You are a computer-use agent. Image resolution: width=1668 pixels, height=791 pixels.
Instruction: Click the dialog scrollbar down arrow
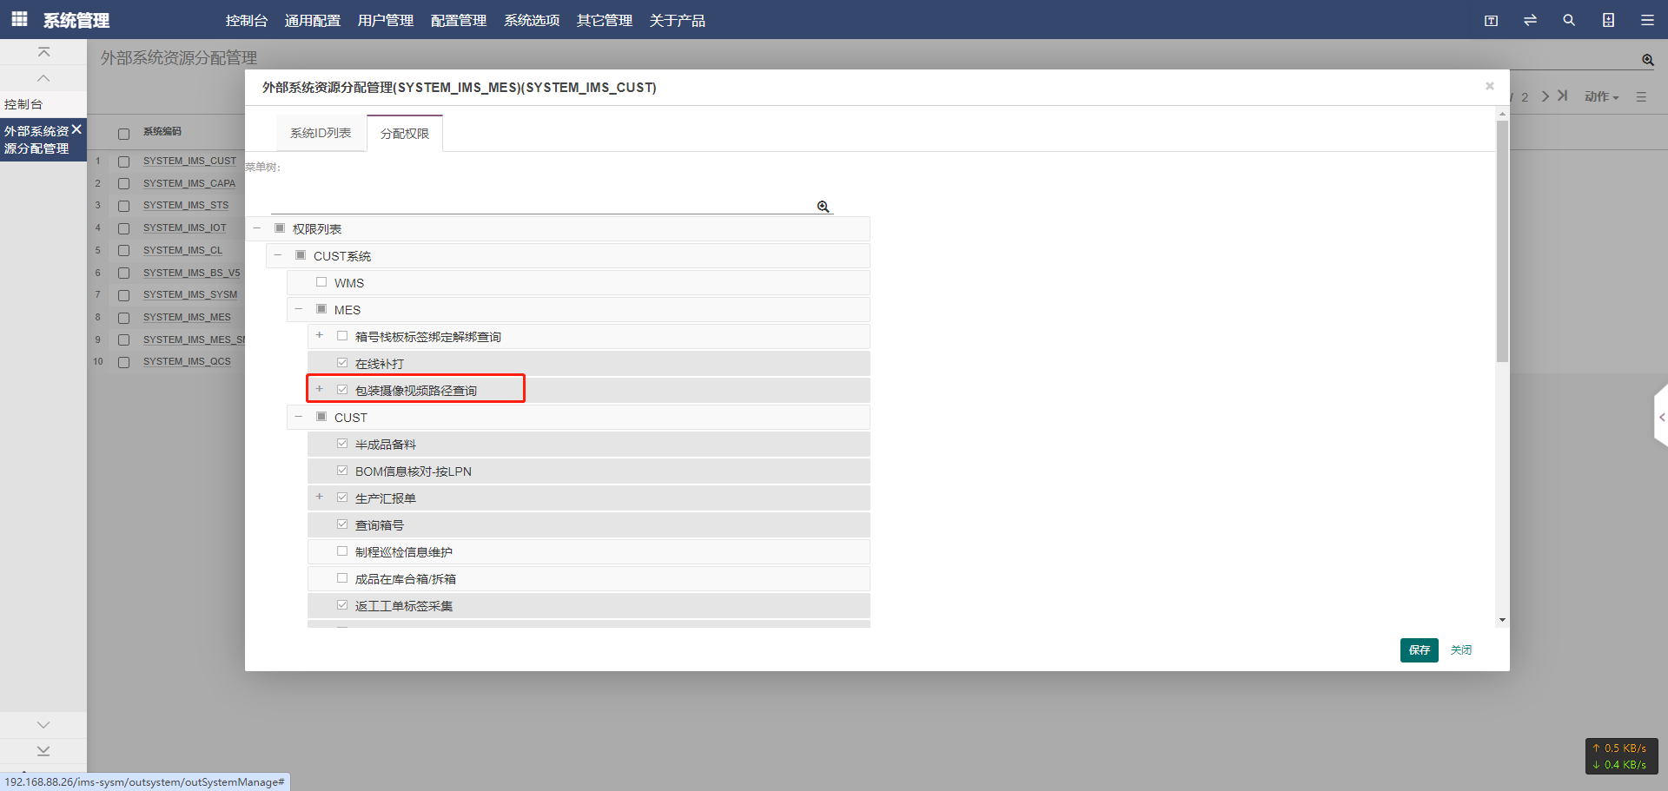1502,620
